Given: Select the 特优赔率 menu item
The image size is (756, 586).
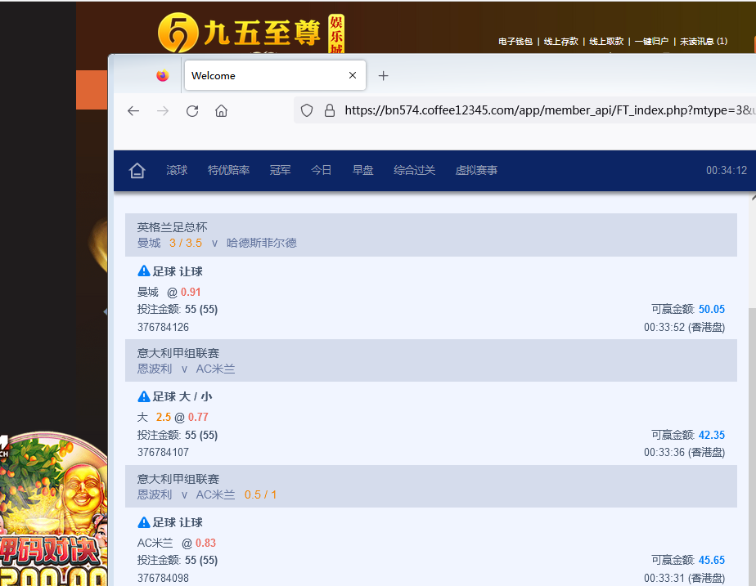Looking at the screenshot, I should (x=228, y=171).
